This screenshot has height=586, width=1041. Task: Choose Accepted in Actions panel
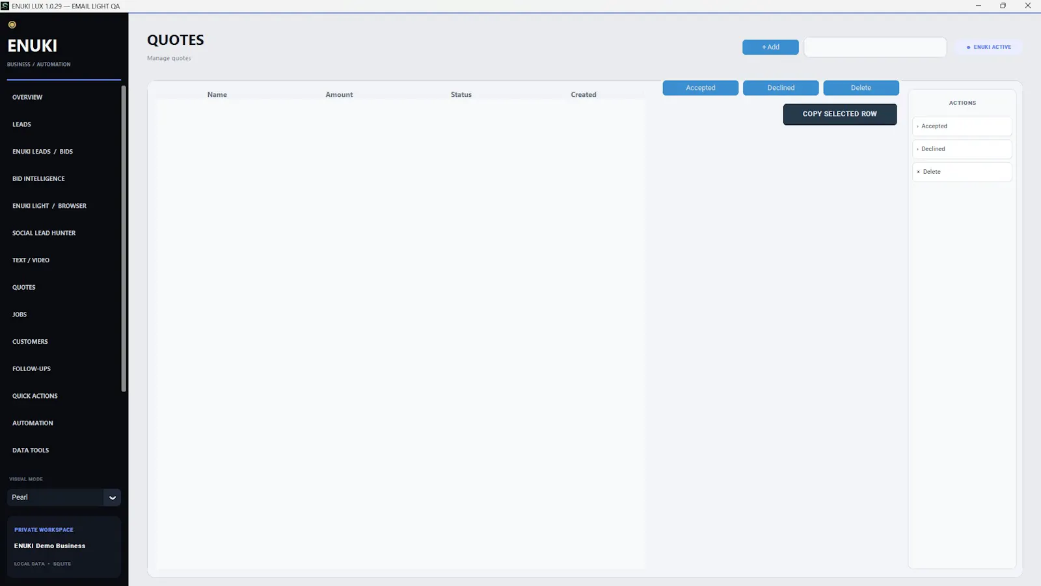(x=962, y=126)
